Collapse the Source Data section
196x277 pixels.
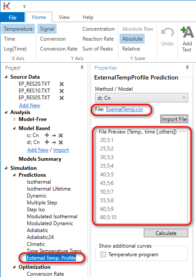[6, 77]
